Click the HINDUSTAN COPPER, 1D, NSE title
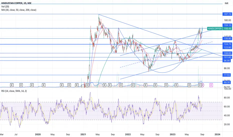This screenshot has width=233, height=137. [16, 3]
